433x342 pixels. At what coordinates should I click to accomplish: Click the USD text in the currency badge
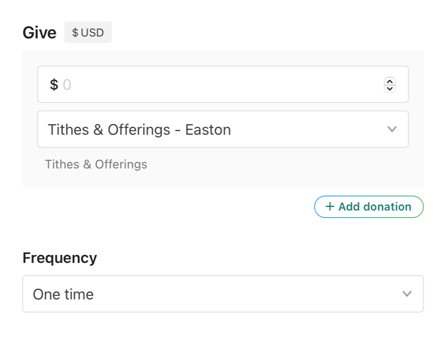click(92, 33)
